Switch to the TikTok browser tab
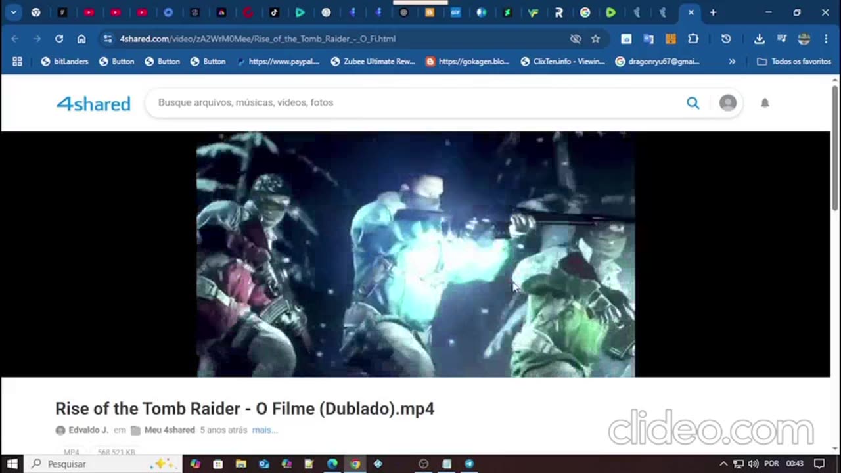Image resolution: width=841 pixels, height=473 pixels. pyautogui.click(x=274, y=12)
